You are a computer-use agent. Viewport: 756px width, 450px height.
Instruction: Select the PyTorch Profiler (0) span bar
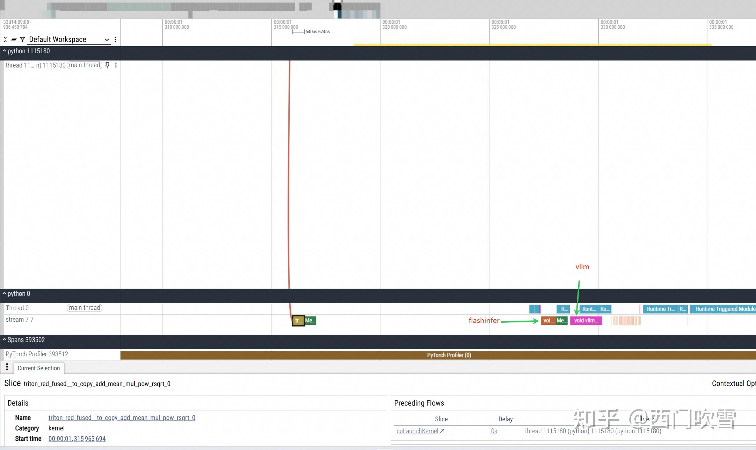pos(449,355)
